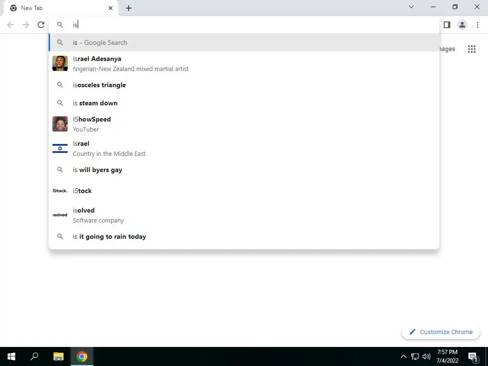This screenshot has height=366, width=488.
Task: Click the IShowSpeed photo thumbnail
Action: click(60, 124)
